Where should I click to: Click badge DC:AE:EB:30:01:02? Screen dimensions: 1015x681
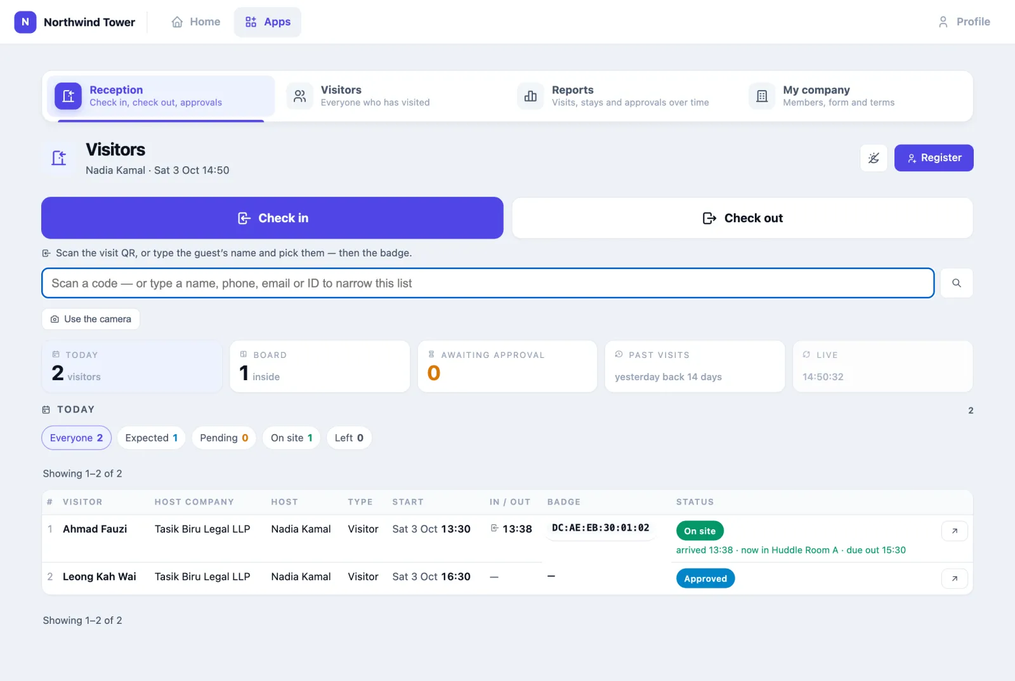tap(601, 527)
